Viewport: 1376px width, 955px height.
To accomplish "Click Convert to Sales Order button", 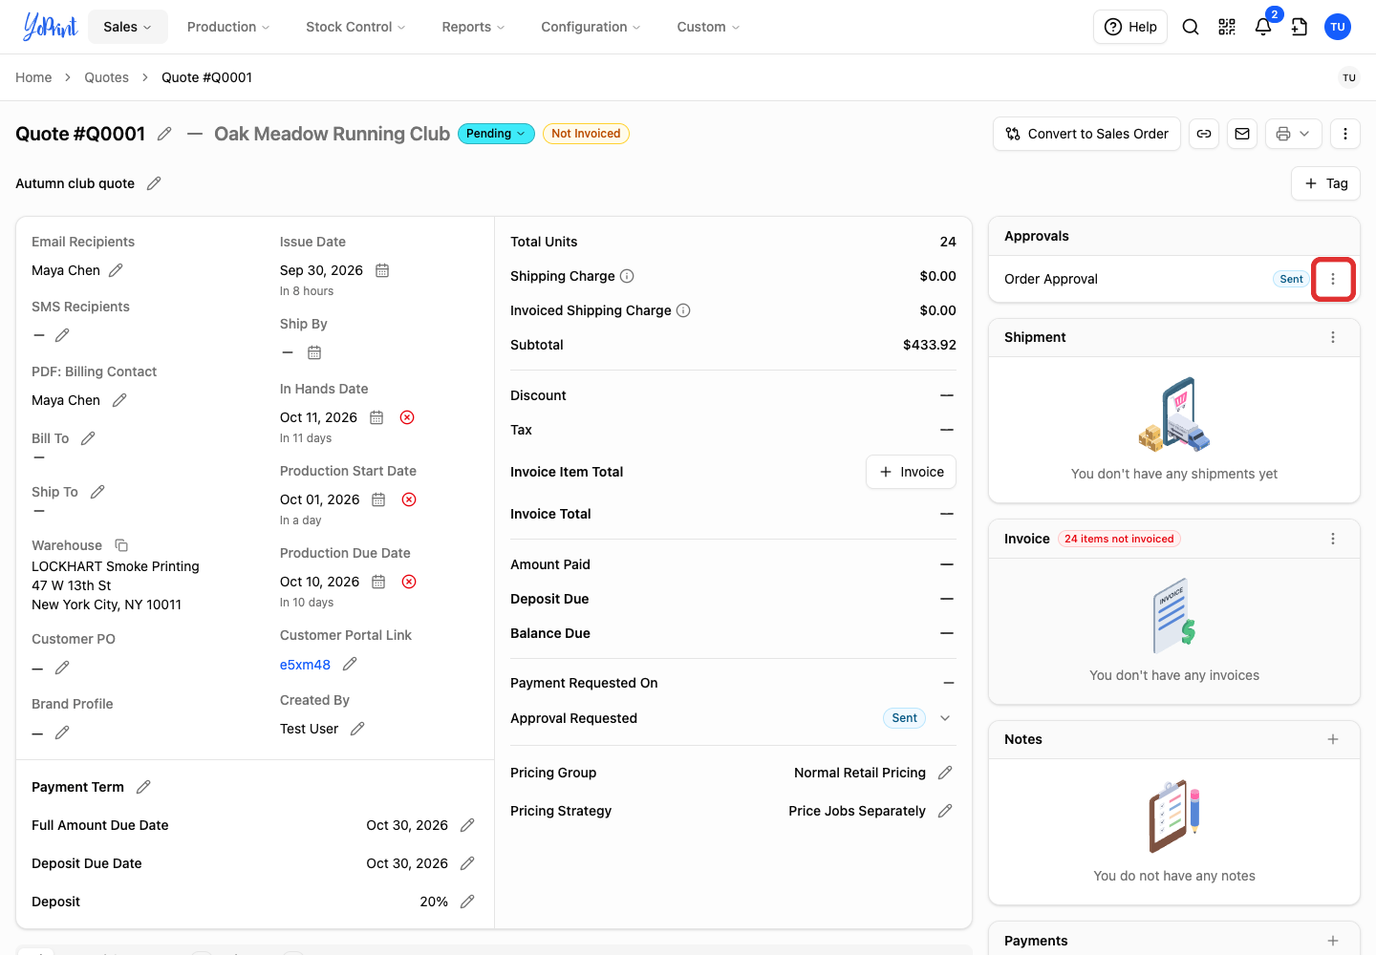I will [x=1087, y=134].
